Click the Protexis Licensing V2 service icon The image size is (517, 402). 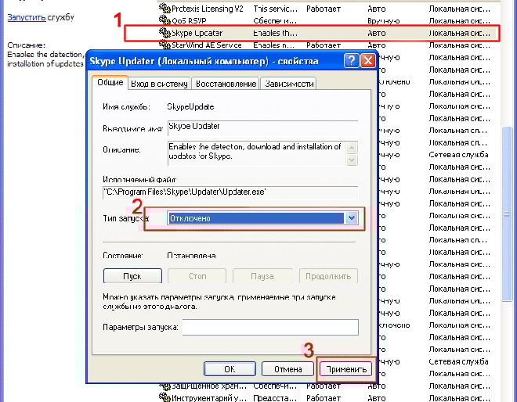click(x=164, y=8)
